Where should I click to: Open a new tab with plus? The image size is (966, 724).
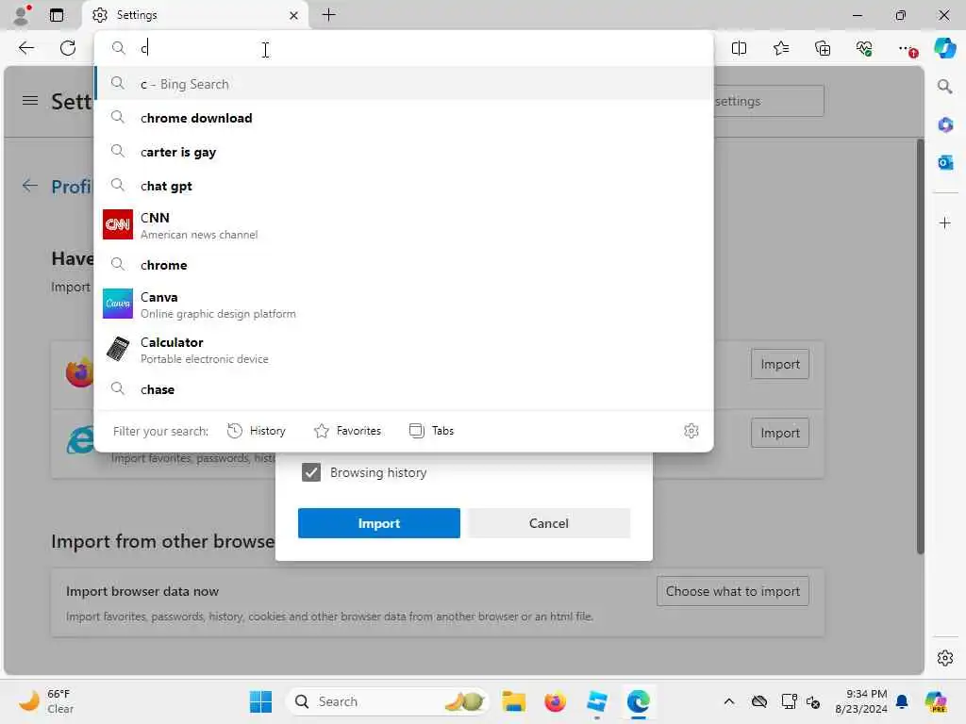click(329, 15)
